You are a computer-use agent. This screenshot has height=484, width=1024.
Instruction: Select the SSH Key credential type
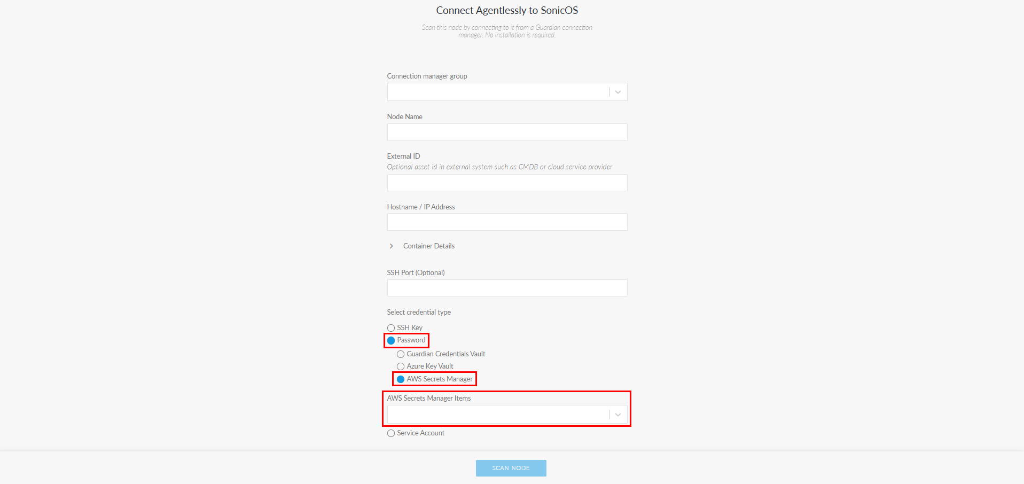(x=391, y=328)
